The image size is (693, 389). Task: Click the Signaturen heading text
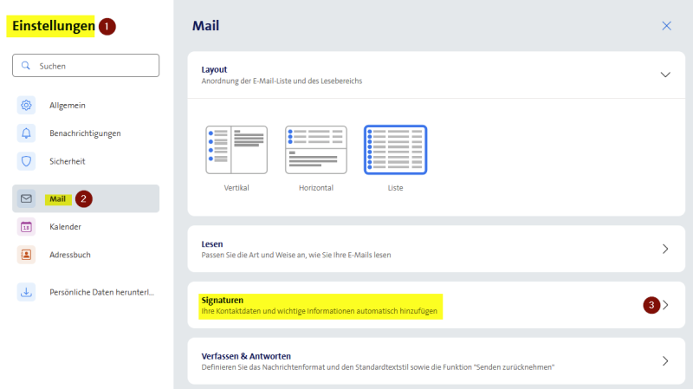223,299
